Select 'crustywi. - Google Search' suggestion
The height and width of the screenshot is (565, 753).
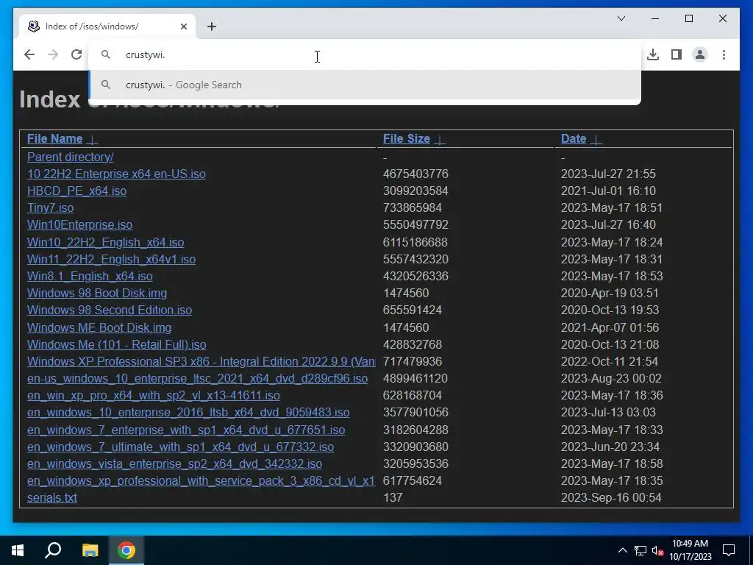pos(365,85)
